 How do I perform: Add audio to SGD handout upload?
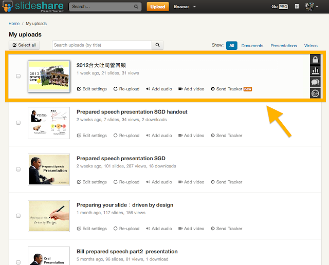(x=159, y=136)
